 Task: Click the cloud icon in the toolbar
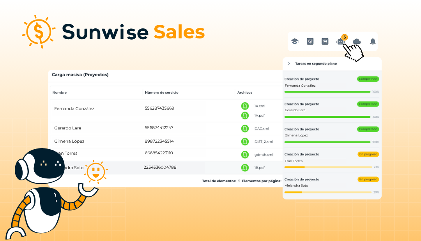point(357,41)
